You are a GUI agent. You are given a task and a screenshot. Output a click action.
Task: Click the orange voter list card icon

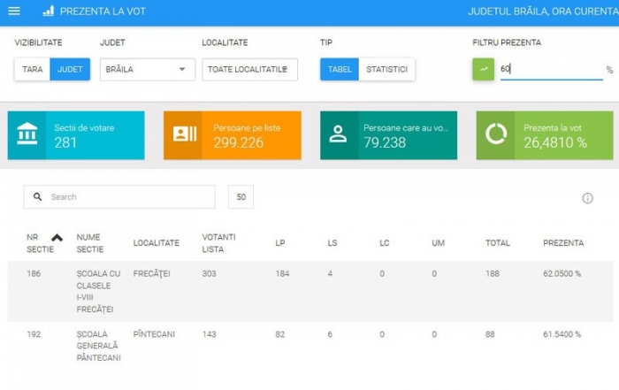tap(184, 134)
